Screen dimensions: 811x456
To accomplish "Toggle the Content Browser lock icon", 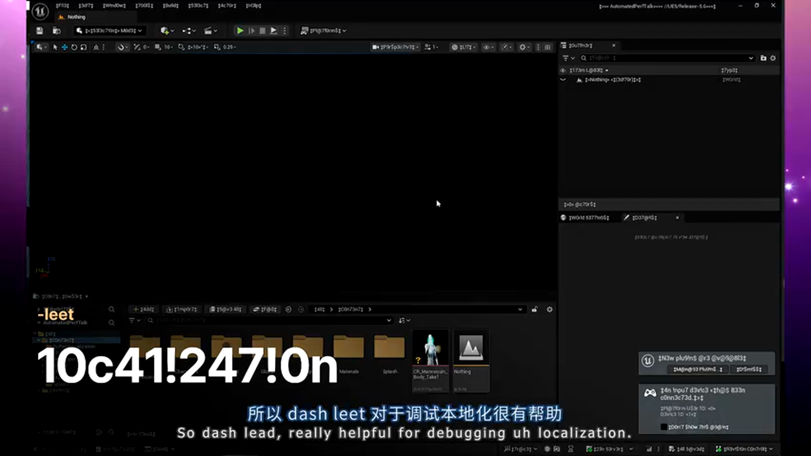I will (x=534, y=309).
